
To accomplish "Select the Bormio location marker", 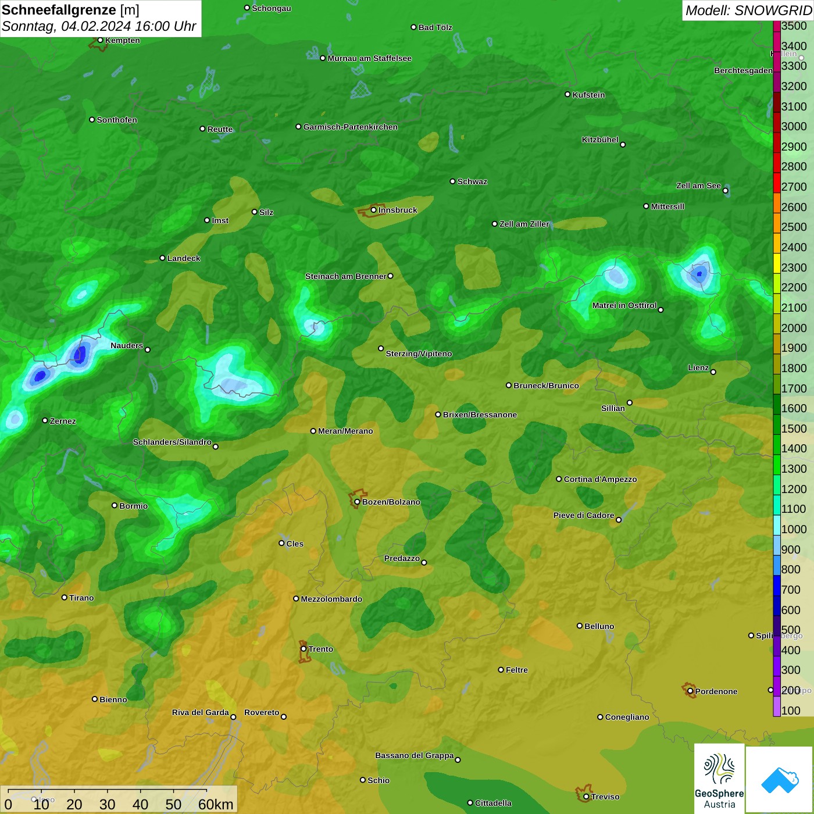I will (x=115, y=505).
